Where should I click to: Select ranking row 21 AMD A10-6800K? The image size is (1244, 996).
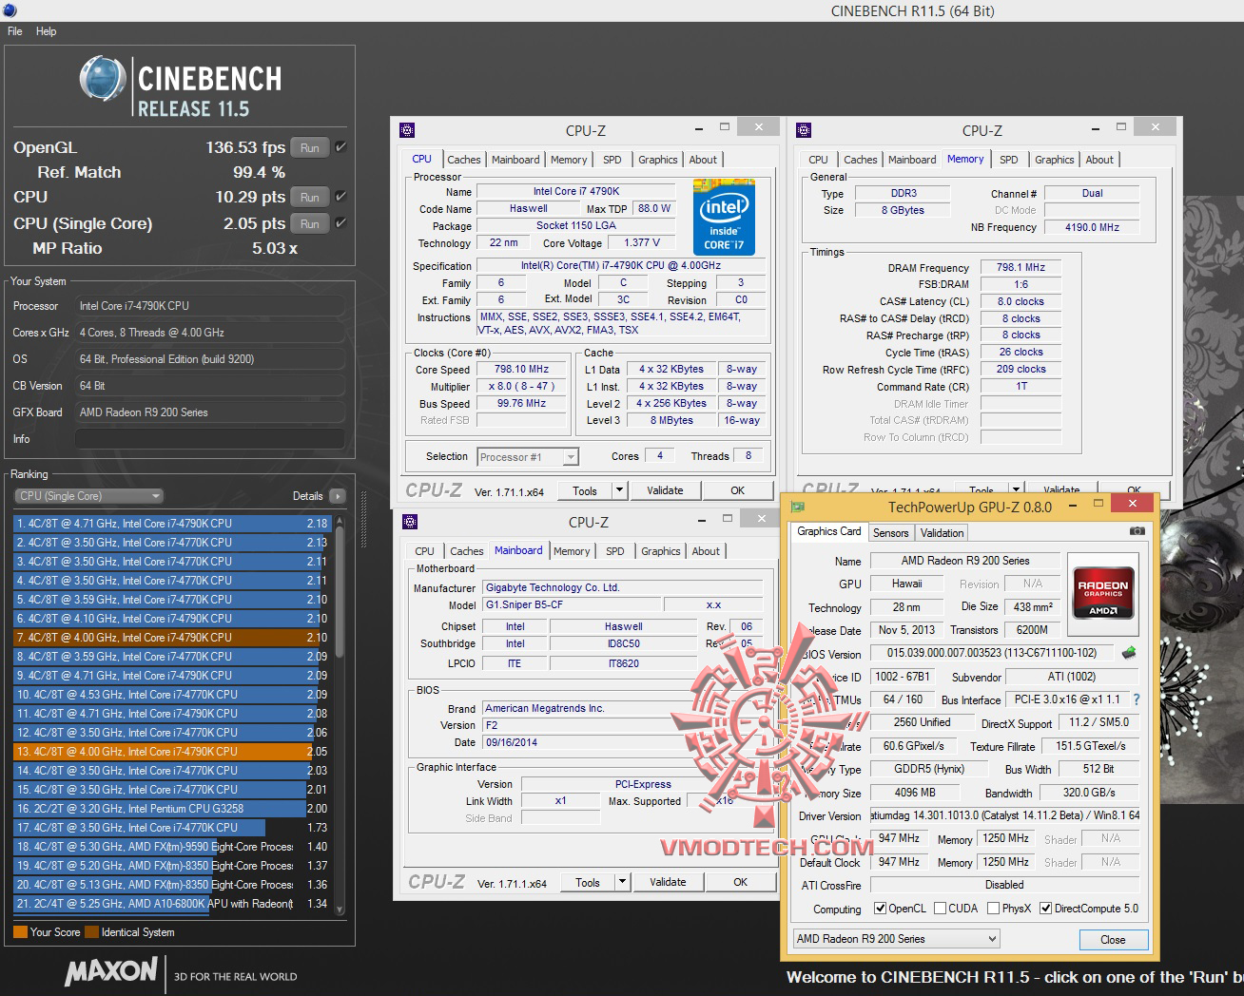171,904
